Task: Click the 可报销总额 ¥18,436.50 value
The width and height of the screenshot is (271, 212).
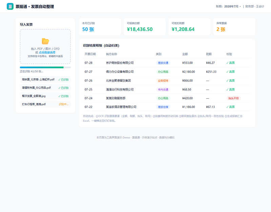Action: pos(140,29)
